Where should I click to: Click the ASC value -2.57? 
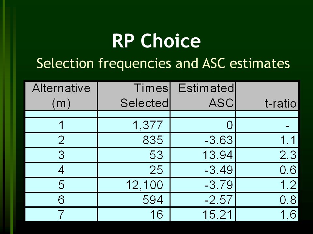click(203, 200)
